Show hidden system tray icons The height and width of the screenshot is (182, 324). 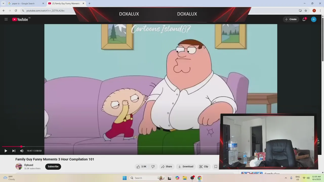pos(286,178)
